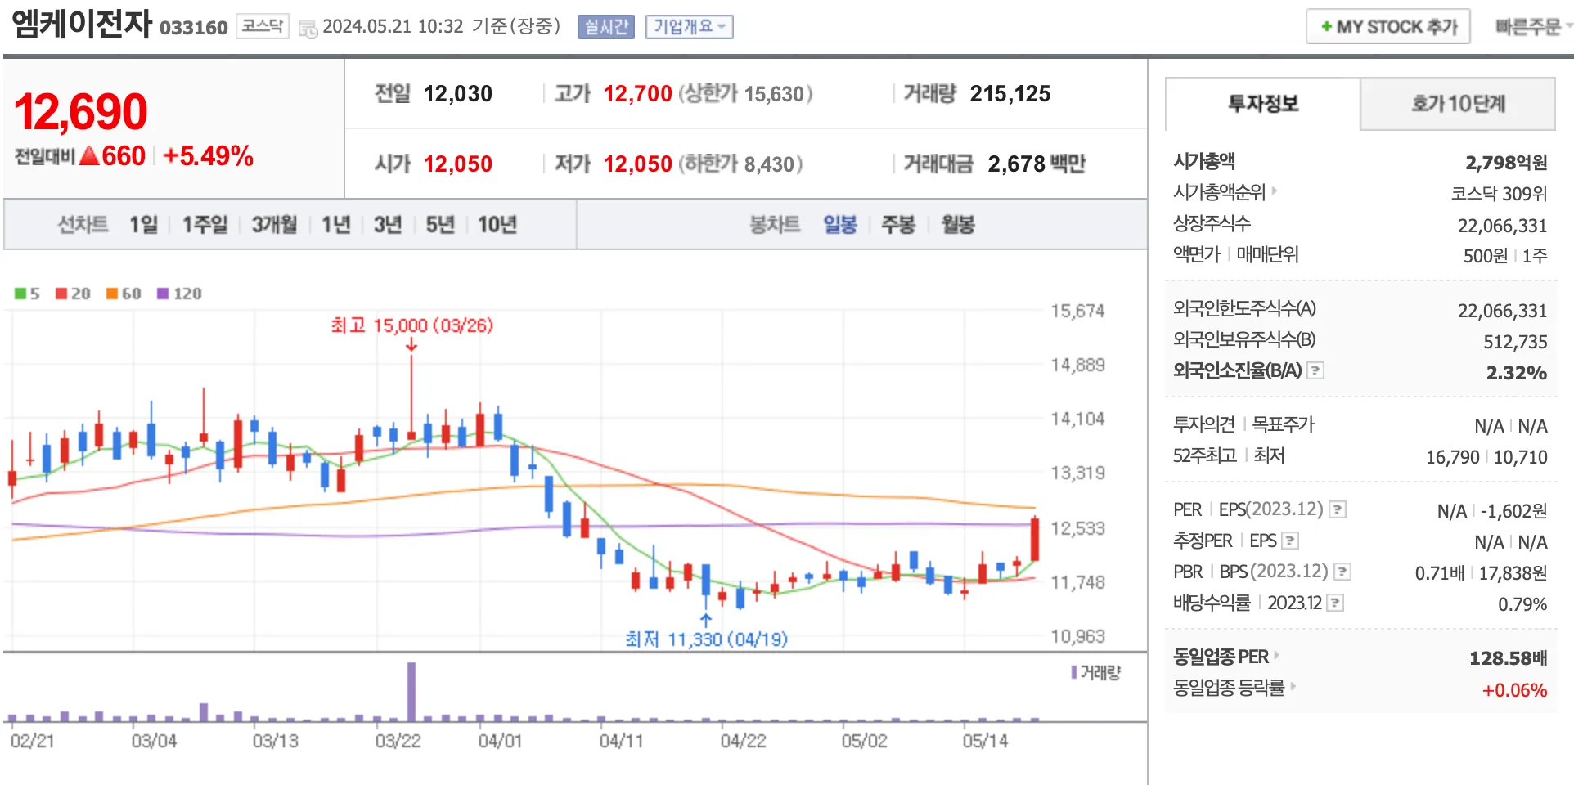Switch to 투자정보 tab
Viewport: 1574px width, 785px height.
pos(1262,104)
